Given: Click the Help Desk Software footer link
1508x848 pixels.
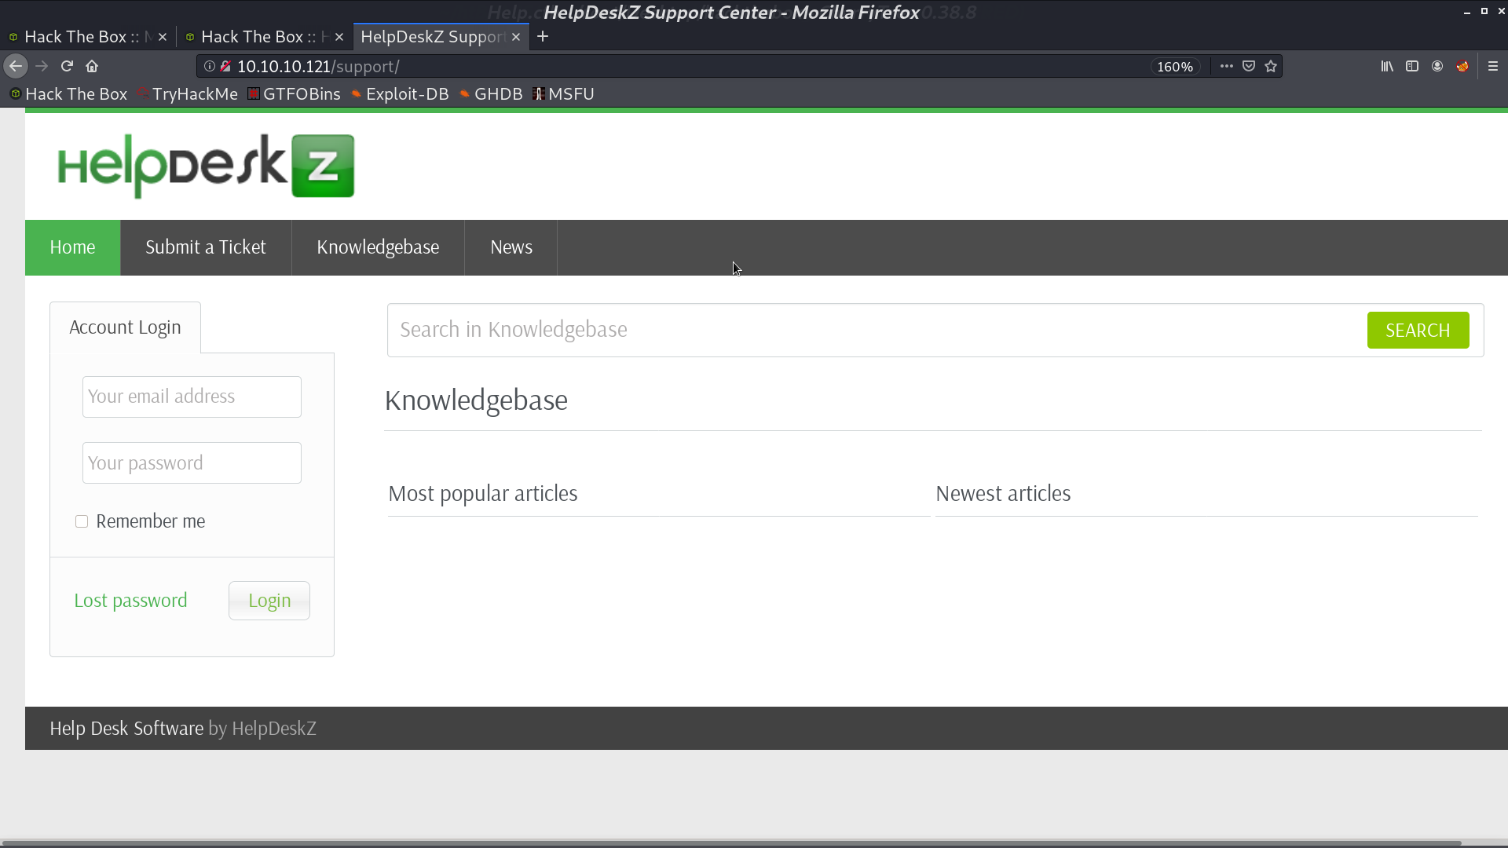Looking at the screenshot, I should point(126,729).
